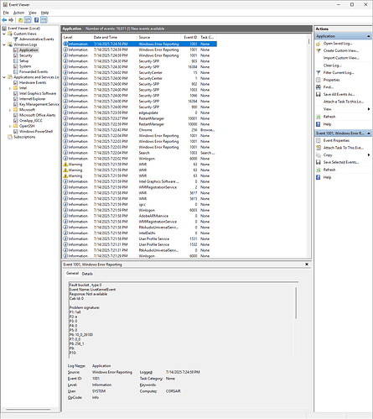Open the View menu in the menu bar
Screen dimensions: 373x419
coord(33,13)
